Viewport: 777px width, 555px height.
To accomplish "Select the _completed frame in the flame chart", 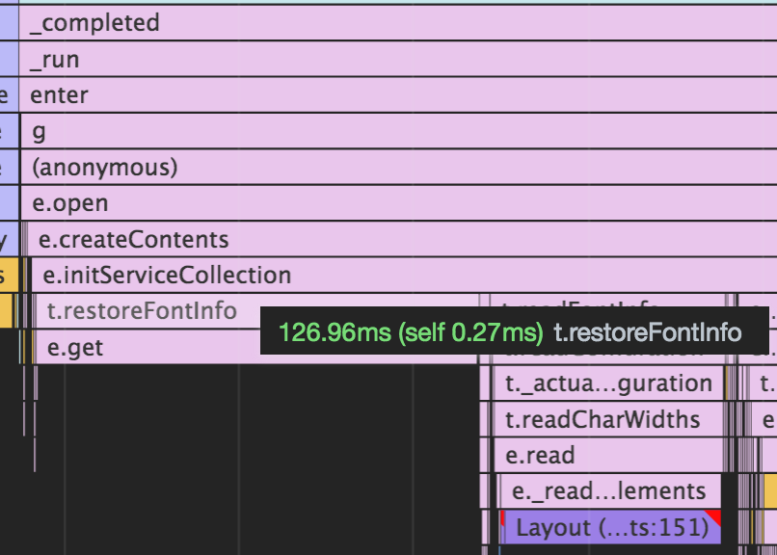I will 96,22.
